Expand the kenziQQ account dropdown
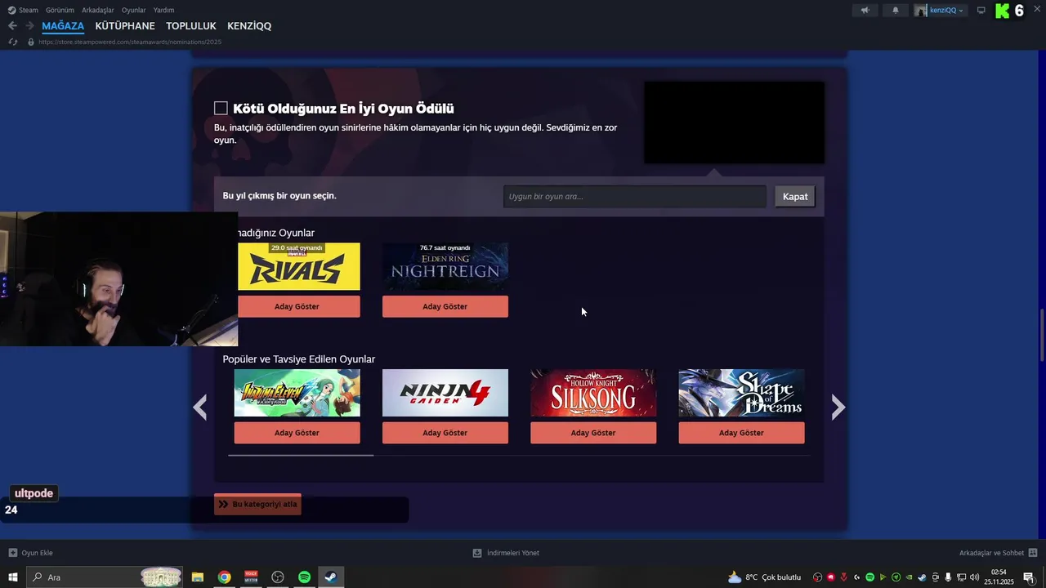The height and width of the screenshot is (588, 1046). pos(962,11)
